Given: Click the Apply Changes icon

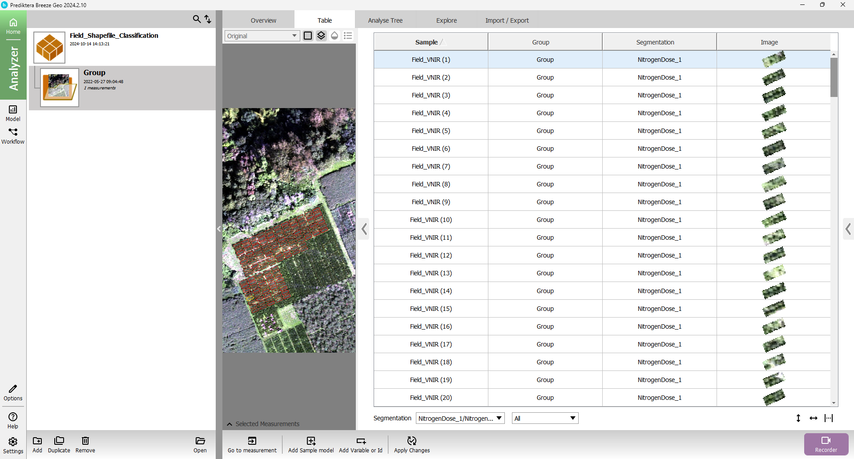Looking at the screenshot, I should click(412, 441).
